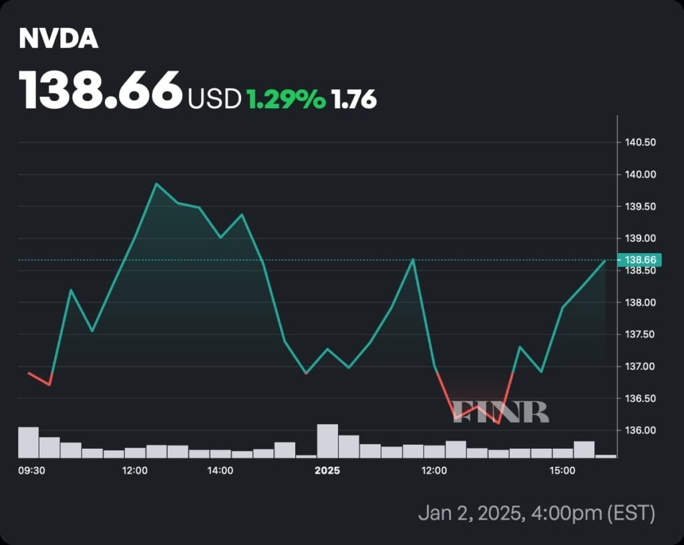
Task: Click the highlighted 138.66 current price tag
Action: (641, 260)
